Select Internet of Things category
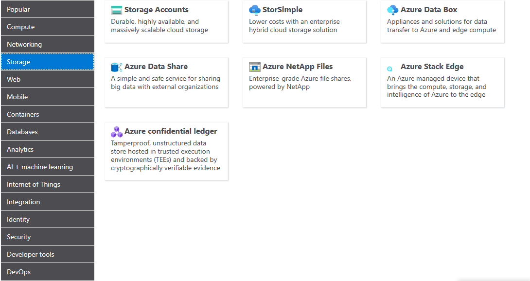The height and width of the screenshot is (281, 530). [x=48, y=184]
